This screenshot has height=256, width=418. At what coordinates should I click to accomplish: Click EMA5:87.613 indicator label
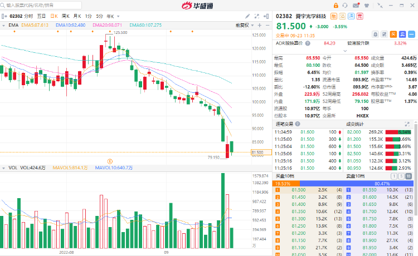point(35,25)
